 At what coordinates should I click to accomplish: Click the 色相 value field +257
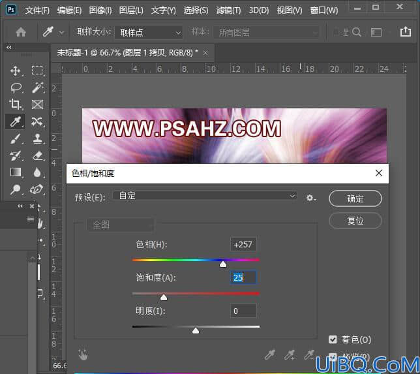pyautogui.click(x=243, y=245)
